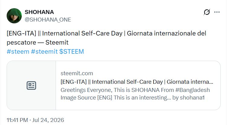
Task: Click SHOHANA's green hooded profile avatar
Action: 14,16
